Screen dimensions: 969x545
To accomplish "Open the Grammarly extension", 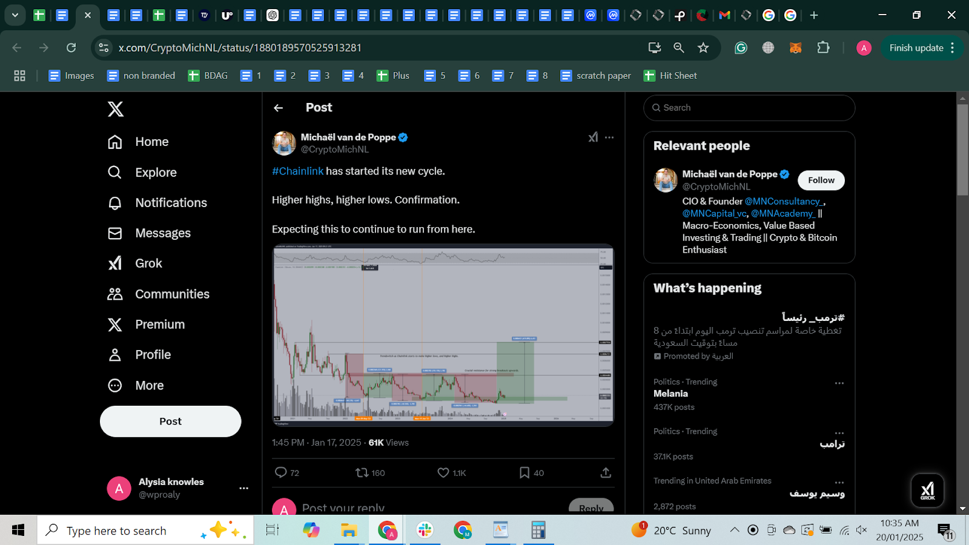I will 741,48.
